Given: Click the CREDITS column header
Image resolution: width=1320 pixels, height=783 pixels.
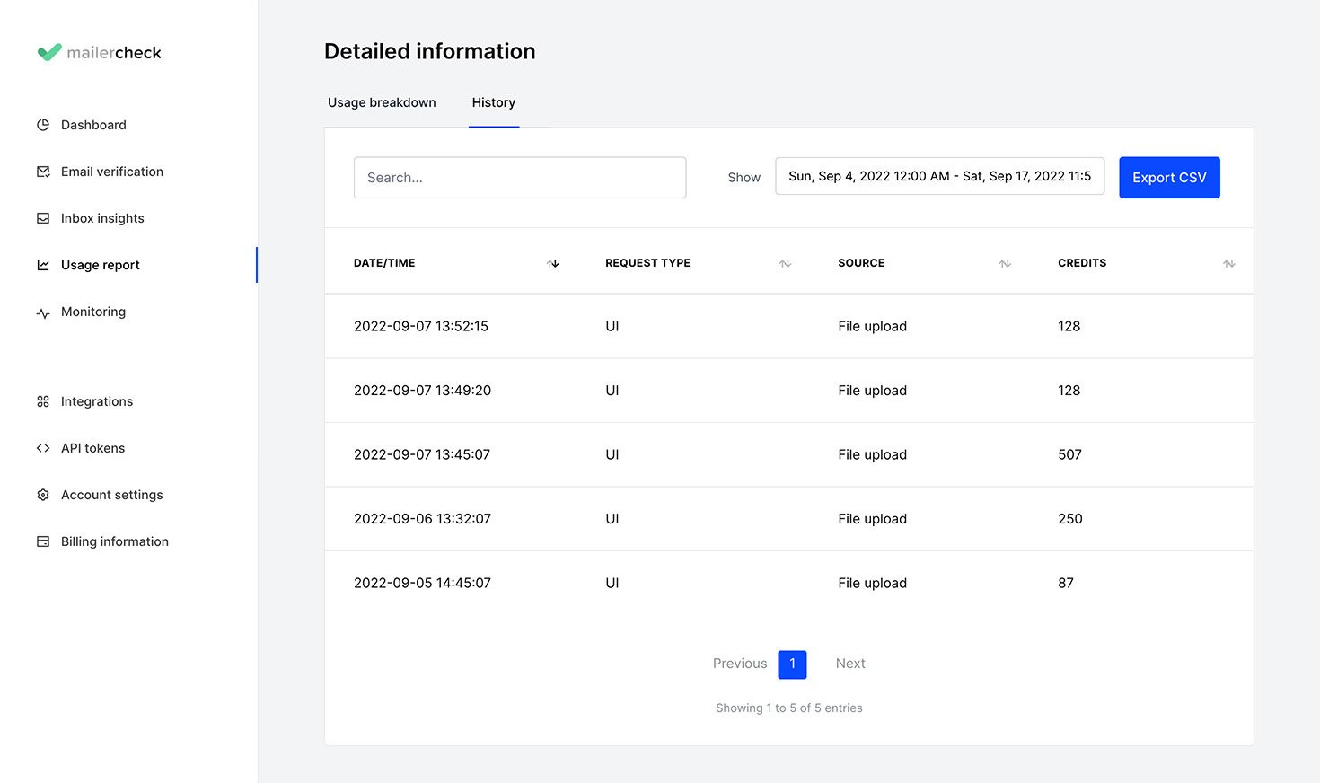Looking at the screenshot, I should coord(1082,263).
